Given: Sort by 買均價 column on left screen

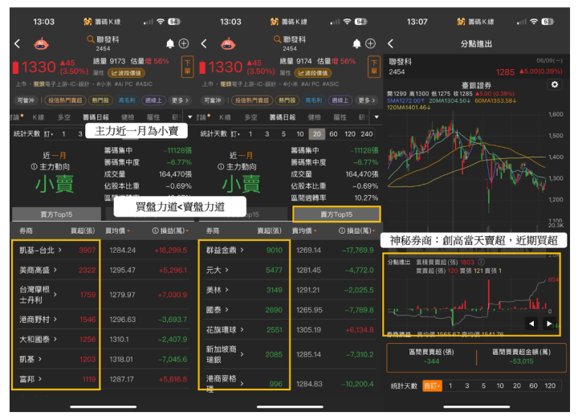Looking at the screenshot, I should [x=117, y=230].
